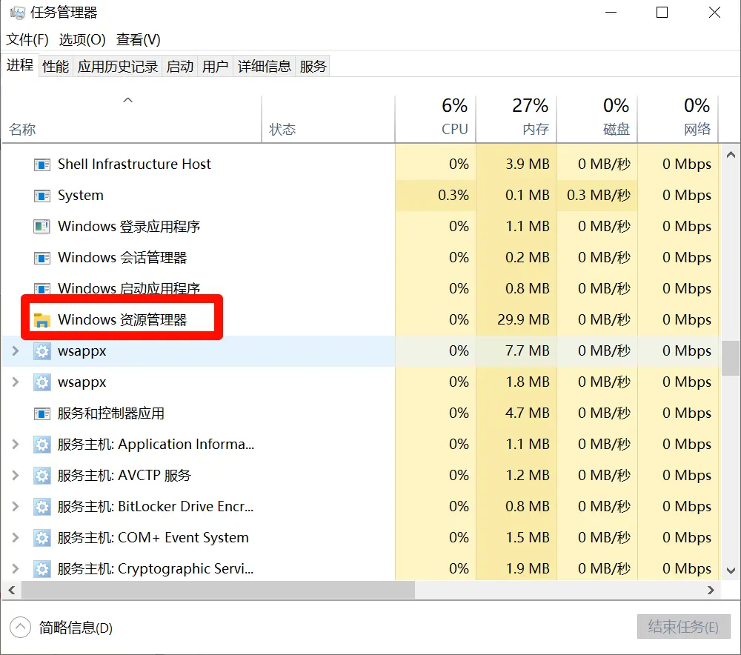
Task: Click gear icon of 服务主机: Cryptographic Servi...
Action: 42,569
